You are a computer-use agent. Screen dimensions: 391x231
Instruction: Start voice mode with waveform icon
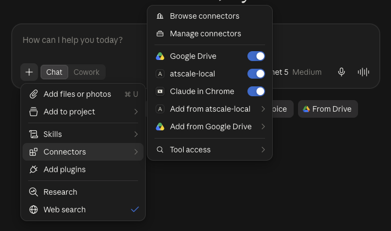click(364, 72)
